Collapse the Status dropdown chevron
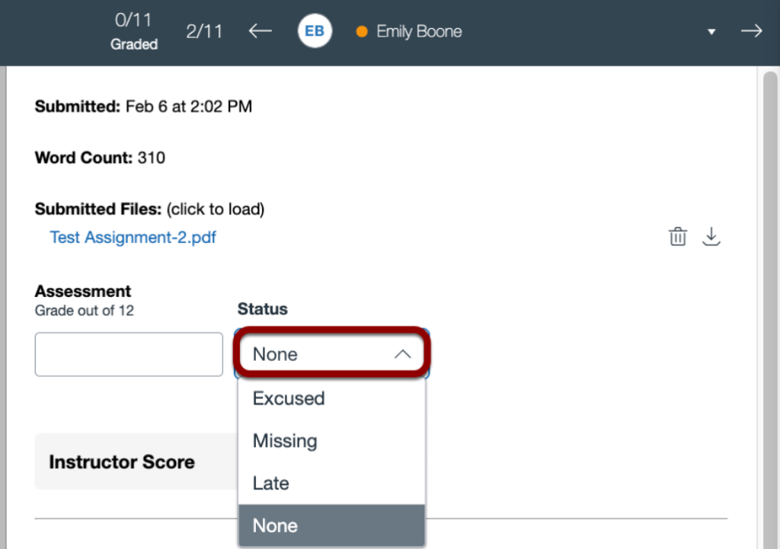The height and width of the screenshot is (549, 780). click(x=404, y=353)
